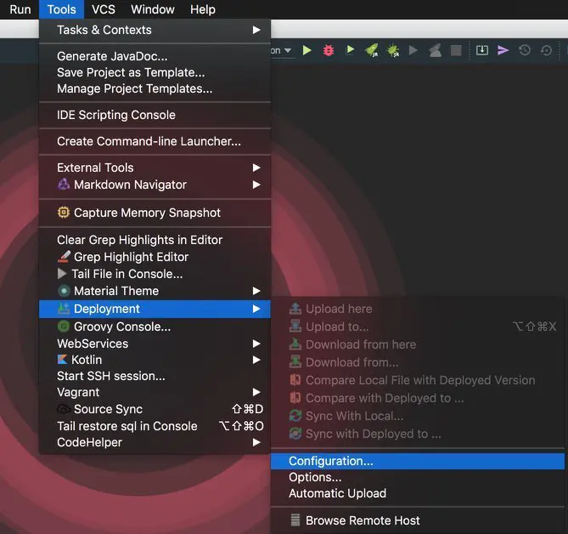This screenshot has width=568, height=534.
Task: Click the JRebel green bug debug icon
Action: (393, 51)
